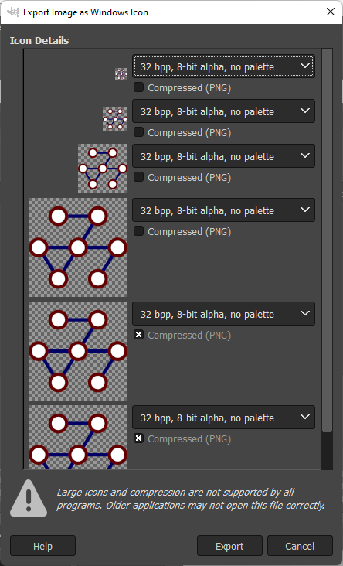Open bpp dropdown for fourth icon
343x566 pixels.
click(x=223, y=210)
